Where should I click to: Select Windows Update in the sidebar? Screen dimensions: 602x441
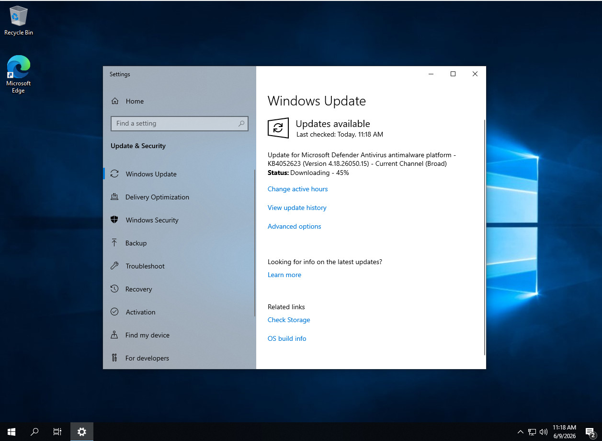tap(180, 174)
